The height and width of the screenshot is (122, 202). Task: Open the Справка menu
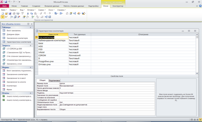click(62, 10)
